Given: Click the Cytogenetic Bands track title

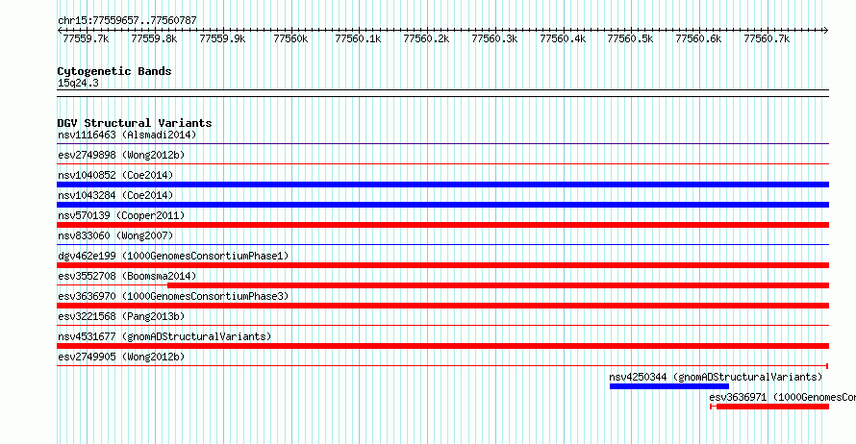Looking at the screenshot, I should (114, 71).
